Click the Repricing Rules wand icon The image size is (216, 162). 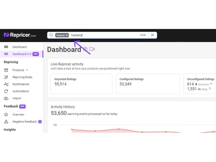coord(6,77)
